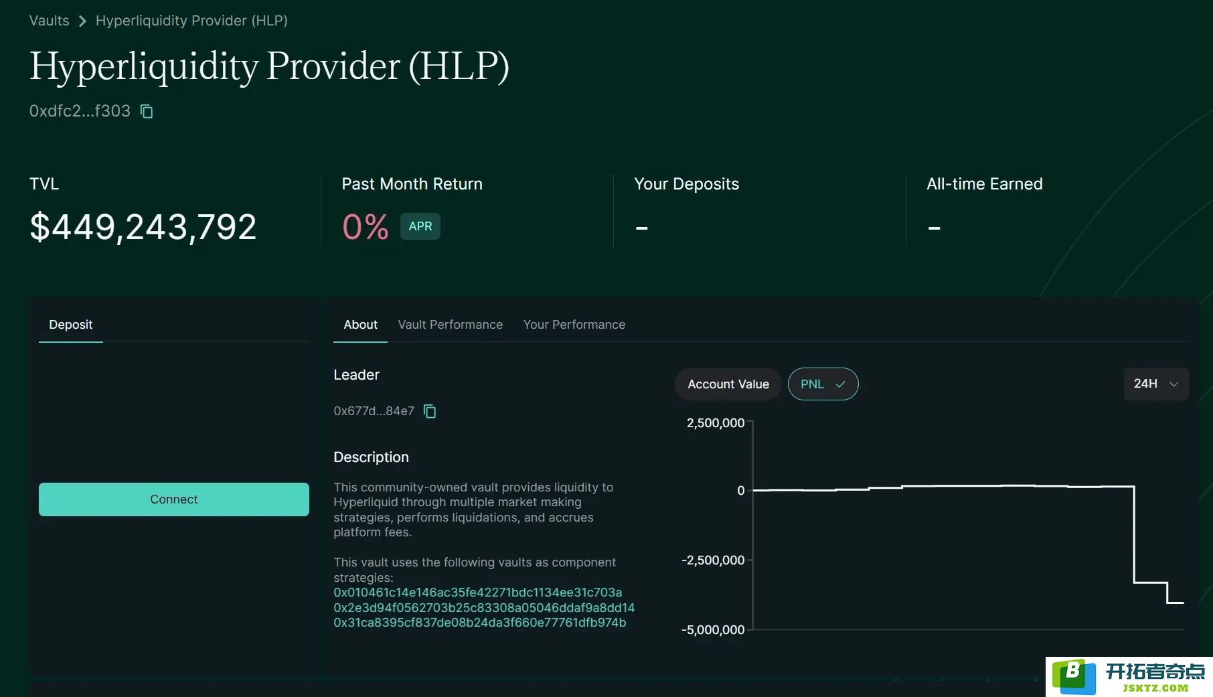This screenshot has width=1213, height=697.
Task: Click the -5,000,000 axis label
Action: tap(713, 630)
